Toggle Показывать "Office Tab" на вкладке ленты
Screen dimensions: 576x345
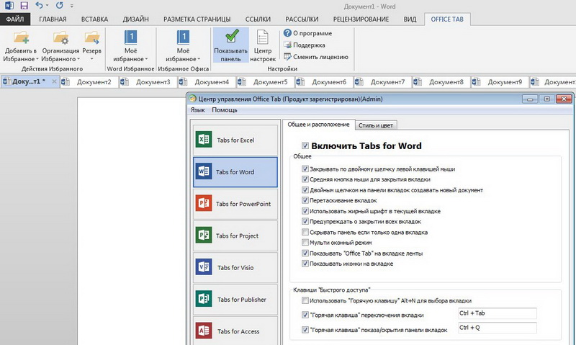click(x=305, y=253)
